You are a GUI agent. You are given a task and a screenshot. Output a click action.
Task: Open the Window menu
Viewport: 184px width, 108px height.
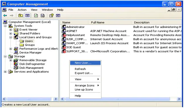[x=47, y=10]
